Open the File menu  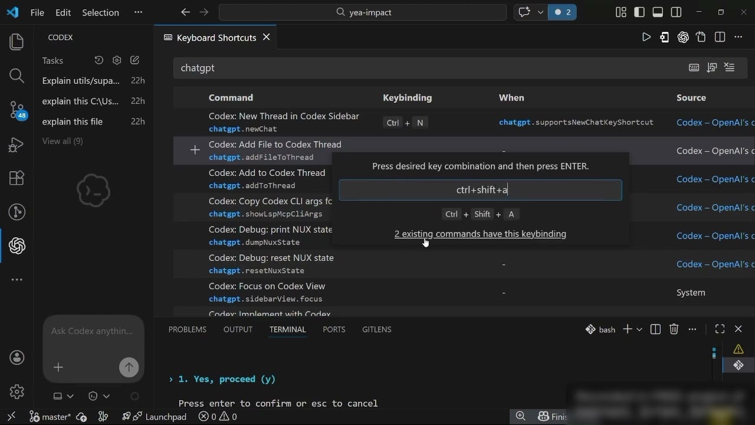[37, 12]
